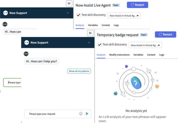Open Variables tab in Temporary badge window
This screenshot has width=178, height=123.
[x=138, y=55]
